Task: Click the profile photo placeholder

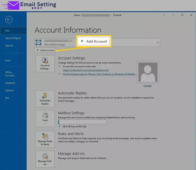Action: pyautogui.click(x=148, y=72)
